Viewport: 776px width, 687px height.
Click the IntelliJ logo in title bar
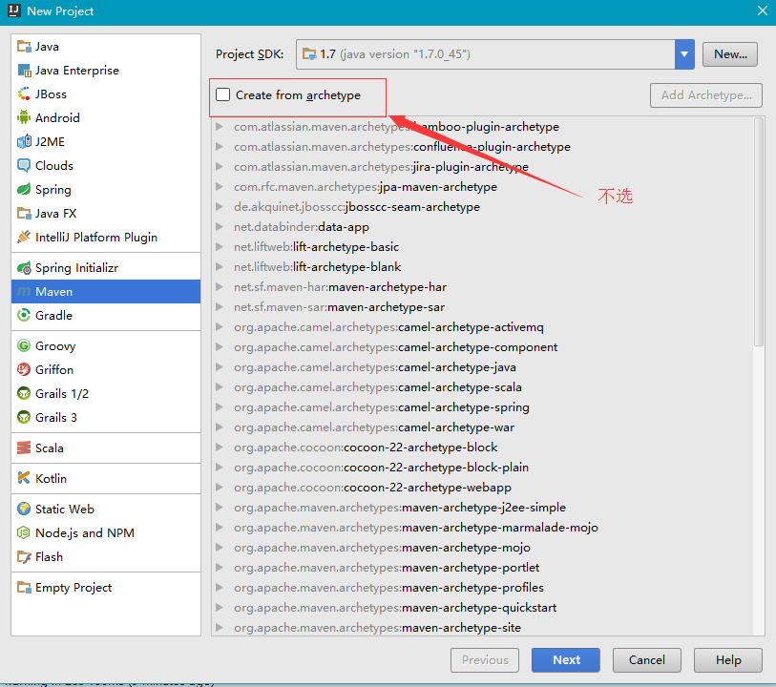pyautogui.click(x=14, y=10)
